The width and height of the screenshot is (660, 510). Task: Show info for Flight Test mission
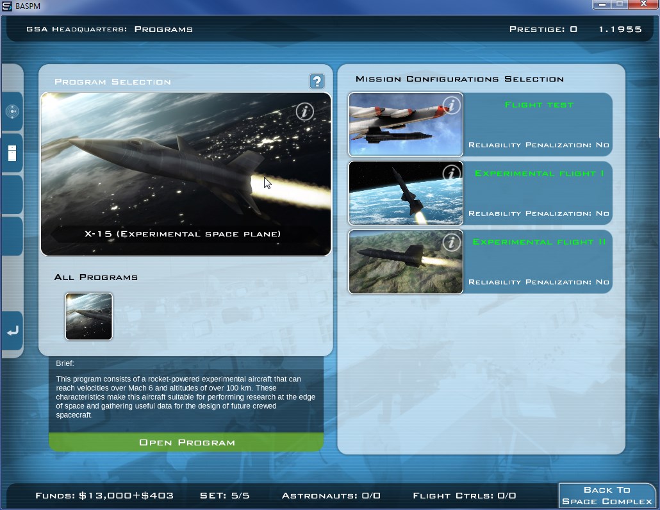(452, 105)
